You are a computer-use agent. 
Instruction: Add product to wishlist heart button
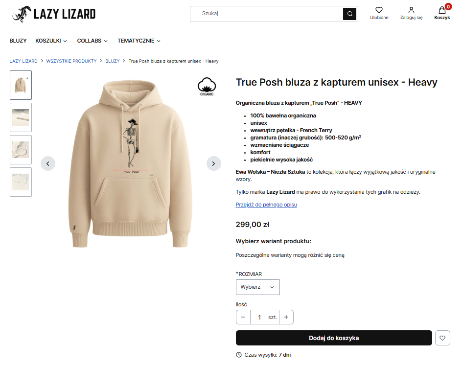[442, 338]
